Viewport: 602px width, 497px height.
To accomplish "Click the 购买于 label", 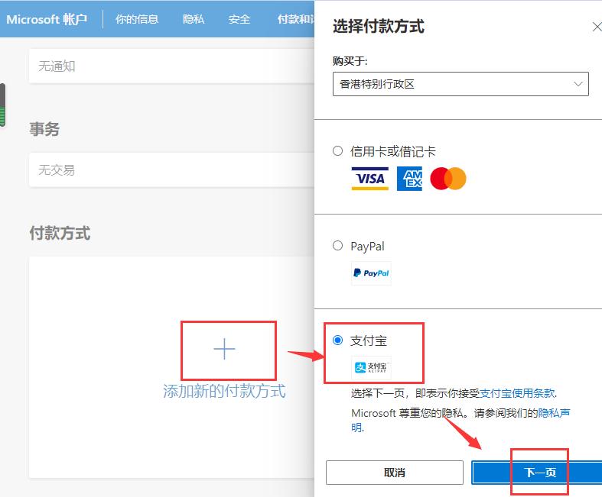I will click(x=350, y=61).
